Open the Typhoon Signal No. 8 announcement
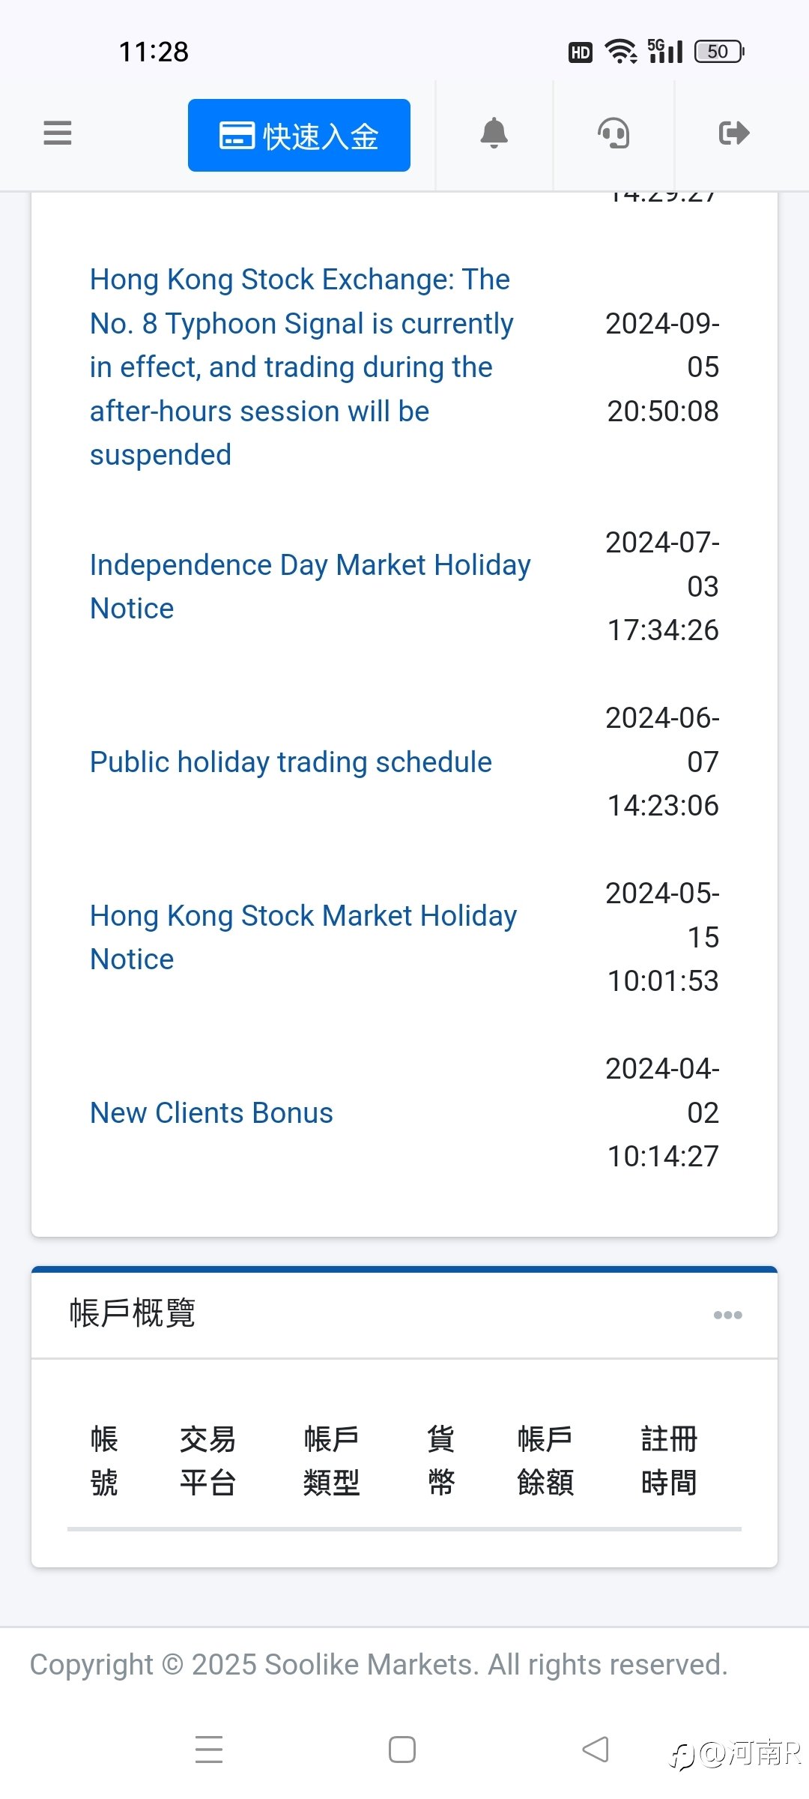 click(301, 367)
